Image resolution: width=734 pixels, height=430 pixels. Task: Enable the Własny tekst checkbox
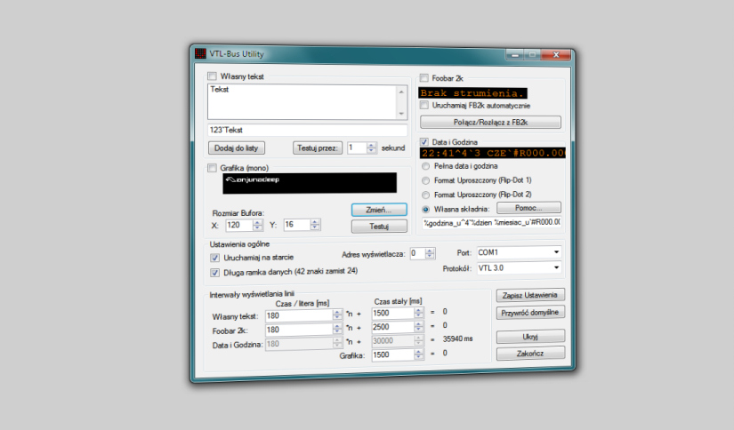(213, 76)
